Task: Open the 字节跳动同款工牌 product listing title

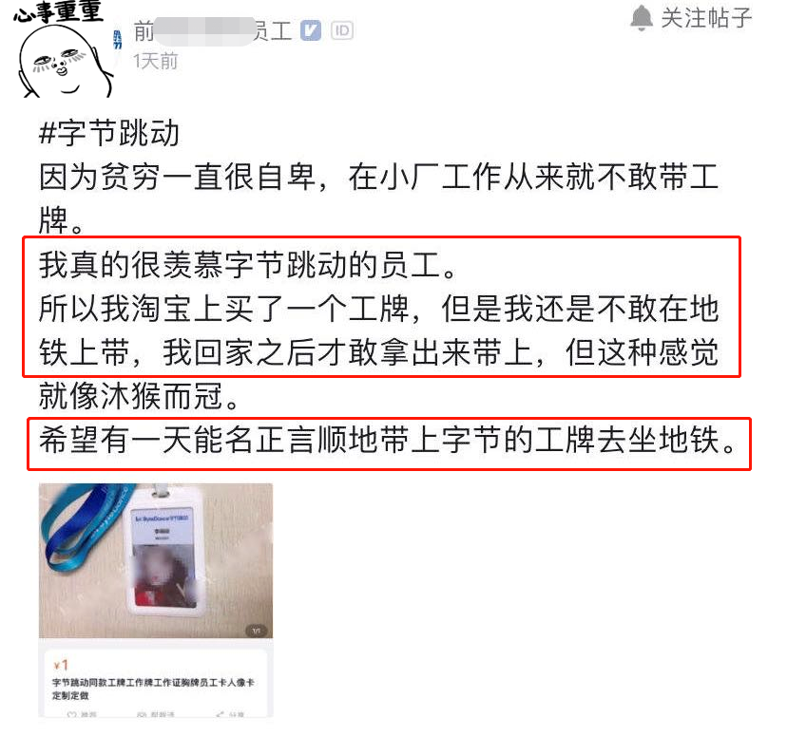Action: click(153, 689)
